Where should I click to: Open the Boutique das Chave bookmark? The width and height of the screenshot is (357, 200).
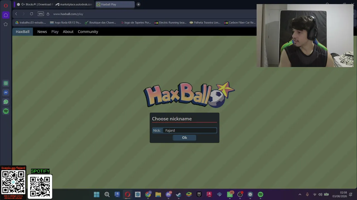coord(100,22)
